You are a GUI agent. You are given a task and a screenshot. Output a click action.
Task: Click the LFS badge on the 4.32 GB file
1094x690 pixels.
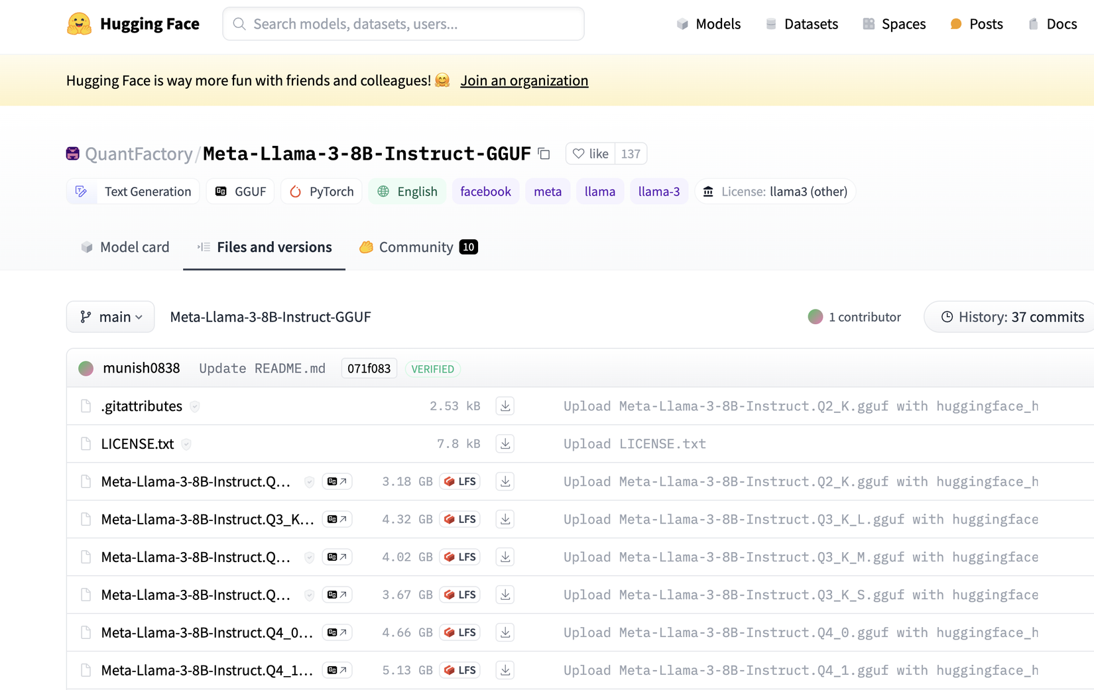click(x=459, y=519)
